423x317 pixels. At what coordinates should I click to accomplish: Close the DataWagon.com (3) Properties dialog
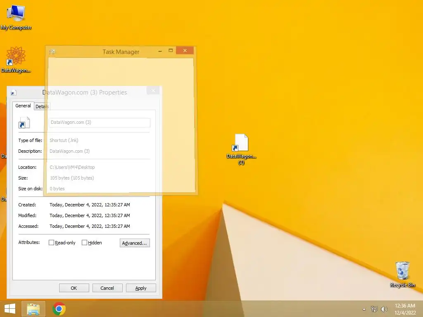(x=153, y=90)
